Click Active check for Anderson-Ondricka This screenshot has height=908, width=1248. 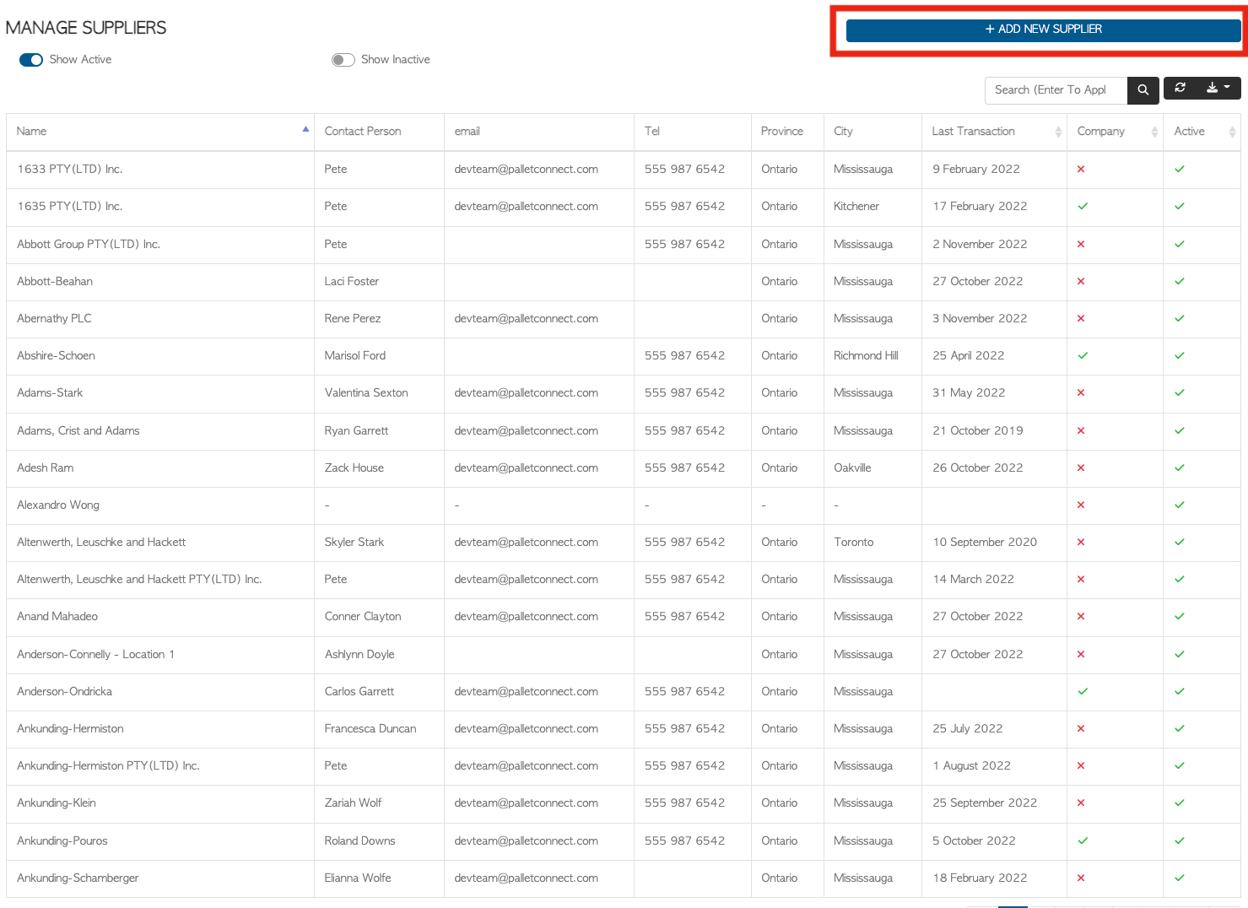point(1180,692)
